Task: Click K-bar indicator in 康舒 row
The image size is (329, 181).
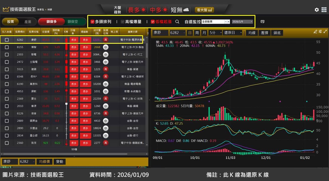Action: pyautogui.click(x=66, y=40)
